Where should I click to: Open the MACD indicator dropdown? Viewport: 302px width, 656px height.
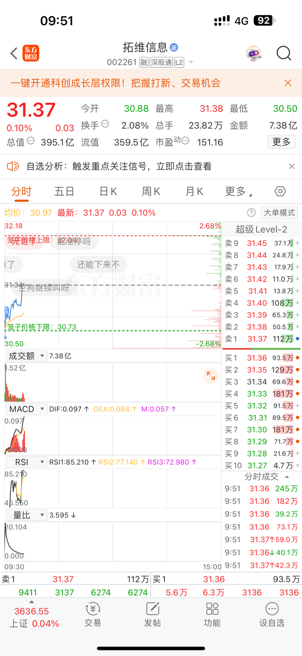[x=26, y=409]
